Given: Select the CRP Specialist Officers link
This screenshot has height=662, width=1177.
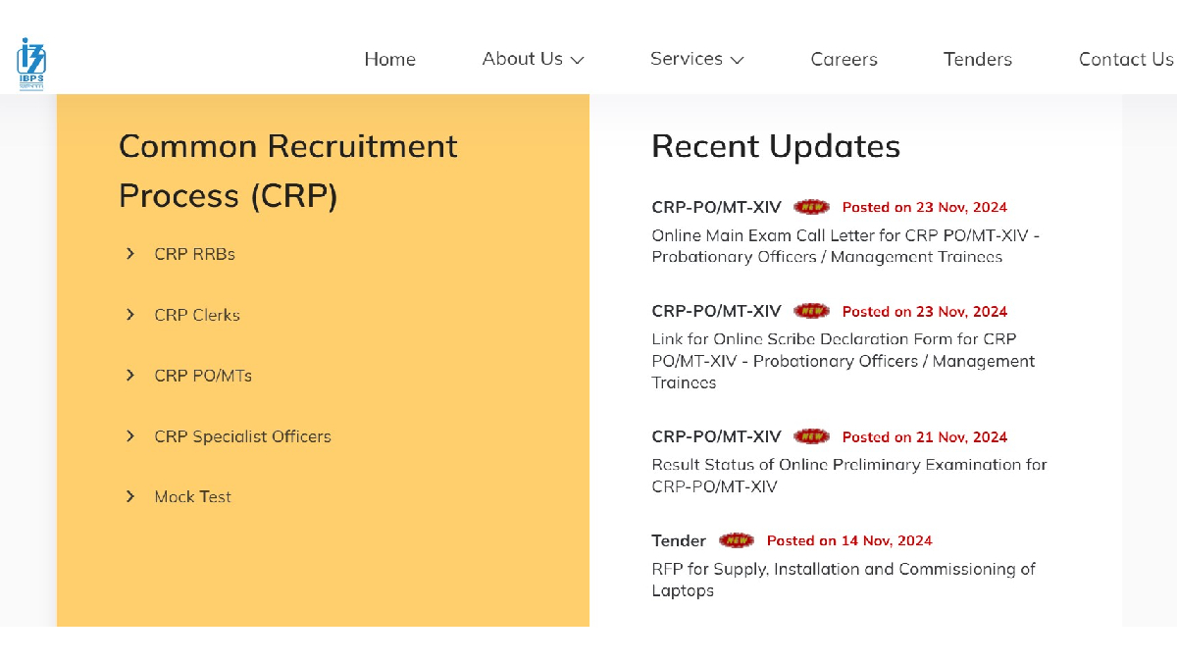Looking at the screenshot, I should [x=242, y=436].
